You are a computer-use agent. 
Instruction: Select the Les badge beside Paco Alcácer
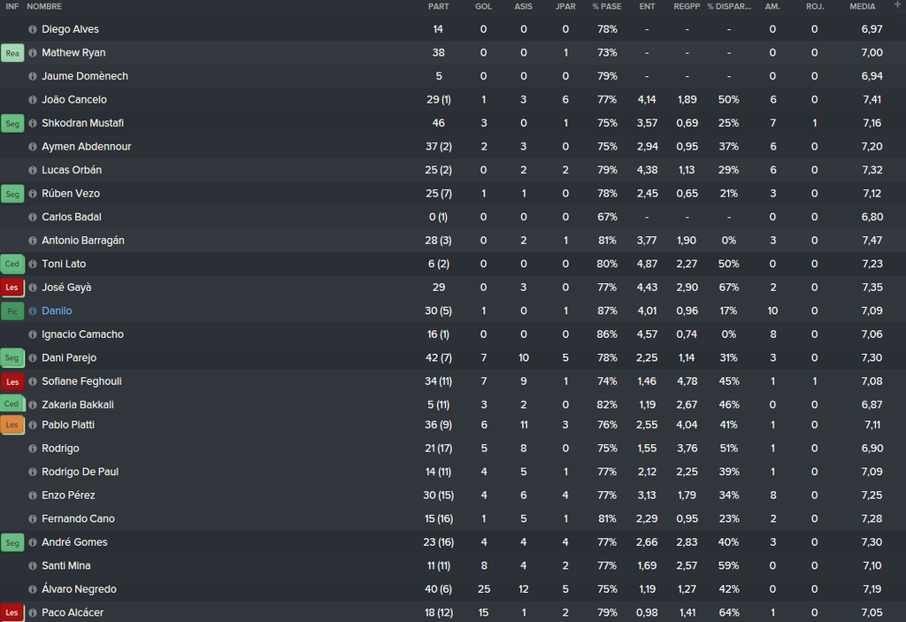point(12,613)
